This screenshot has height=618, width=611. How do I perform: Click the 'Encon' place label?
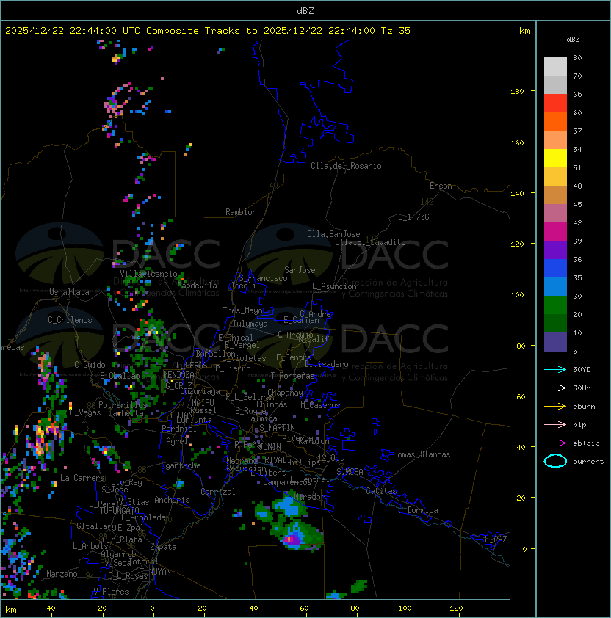(441, 186)
